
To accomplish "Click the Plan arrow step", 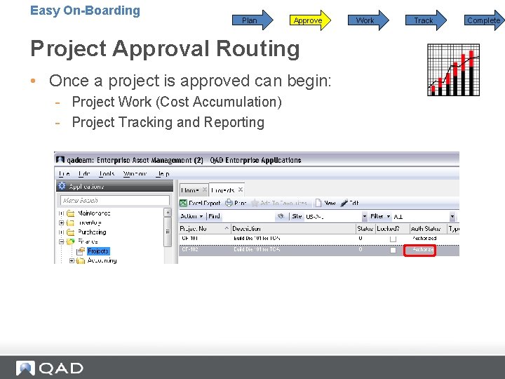I will tap(252, 20).
